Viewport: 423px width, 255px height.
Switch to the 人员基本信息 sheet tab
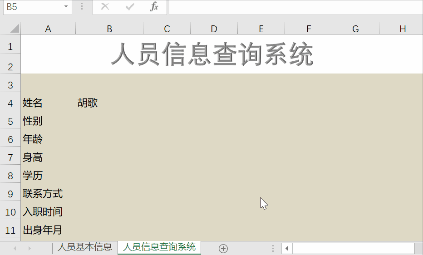click(x=85, y=247)
